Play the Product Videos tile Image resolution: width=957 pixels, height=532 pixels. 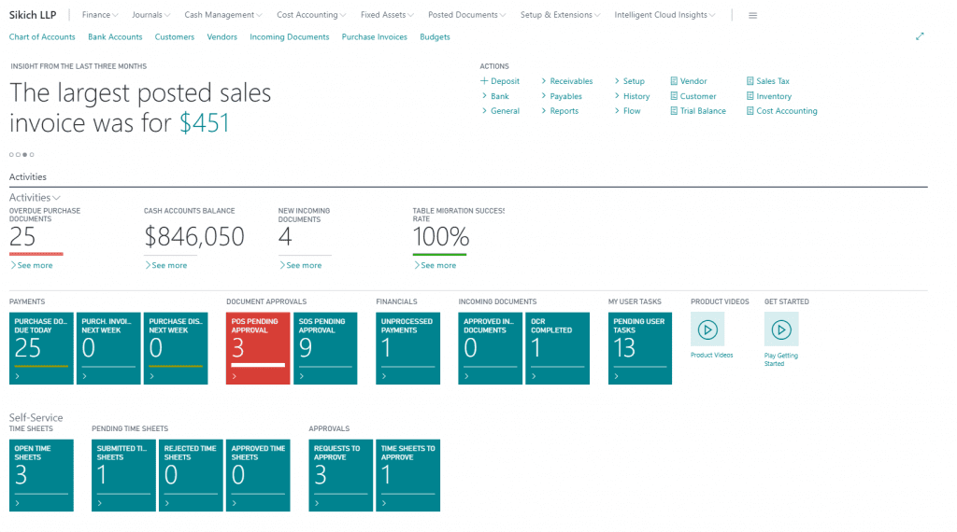707,329
